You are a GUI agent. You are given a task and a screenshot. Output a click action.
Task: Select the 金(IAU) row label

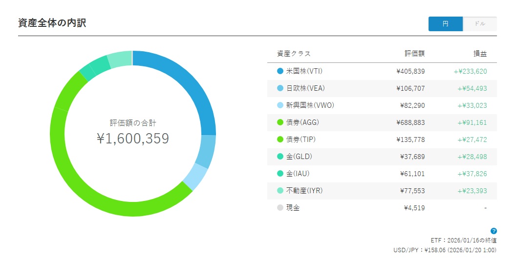[298, 174]
